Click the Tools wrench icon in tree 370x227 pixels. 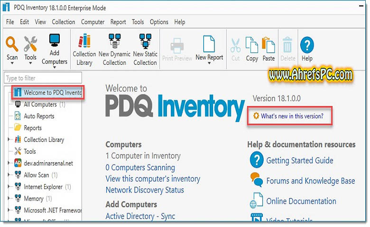pos(18,151)
